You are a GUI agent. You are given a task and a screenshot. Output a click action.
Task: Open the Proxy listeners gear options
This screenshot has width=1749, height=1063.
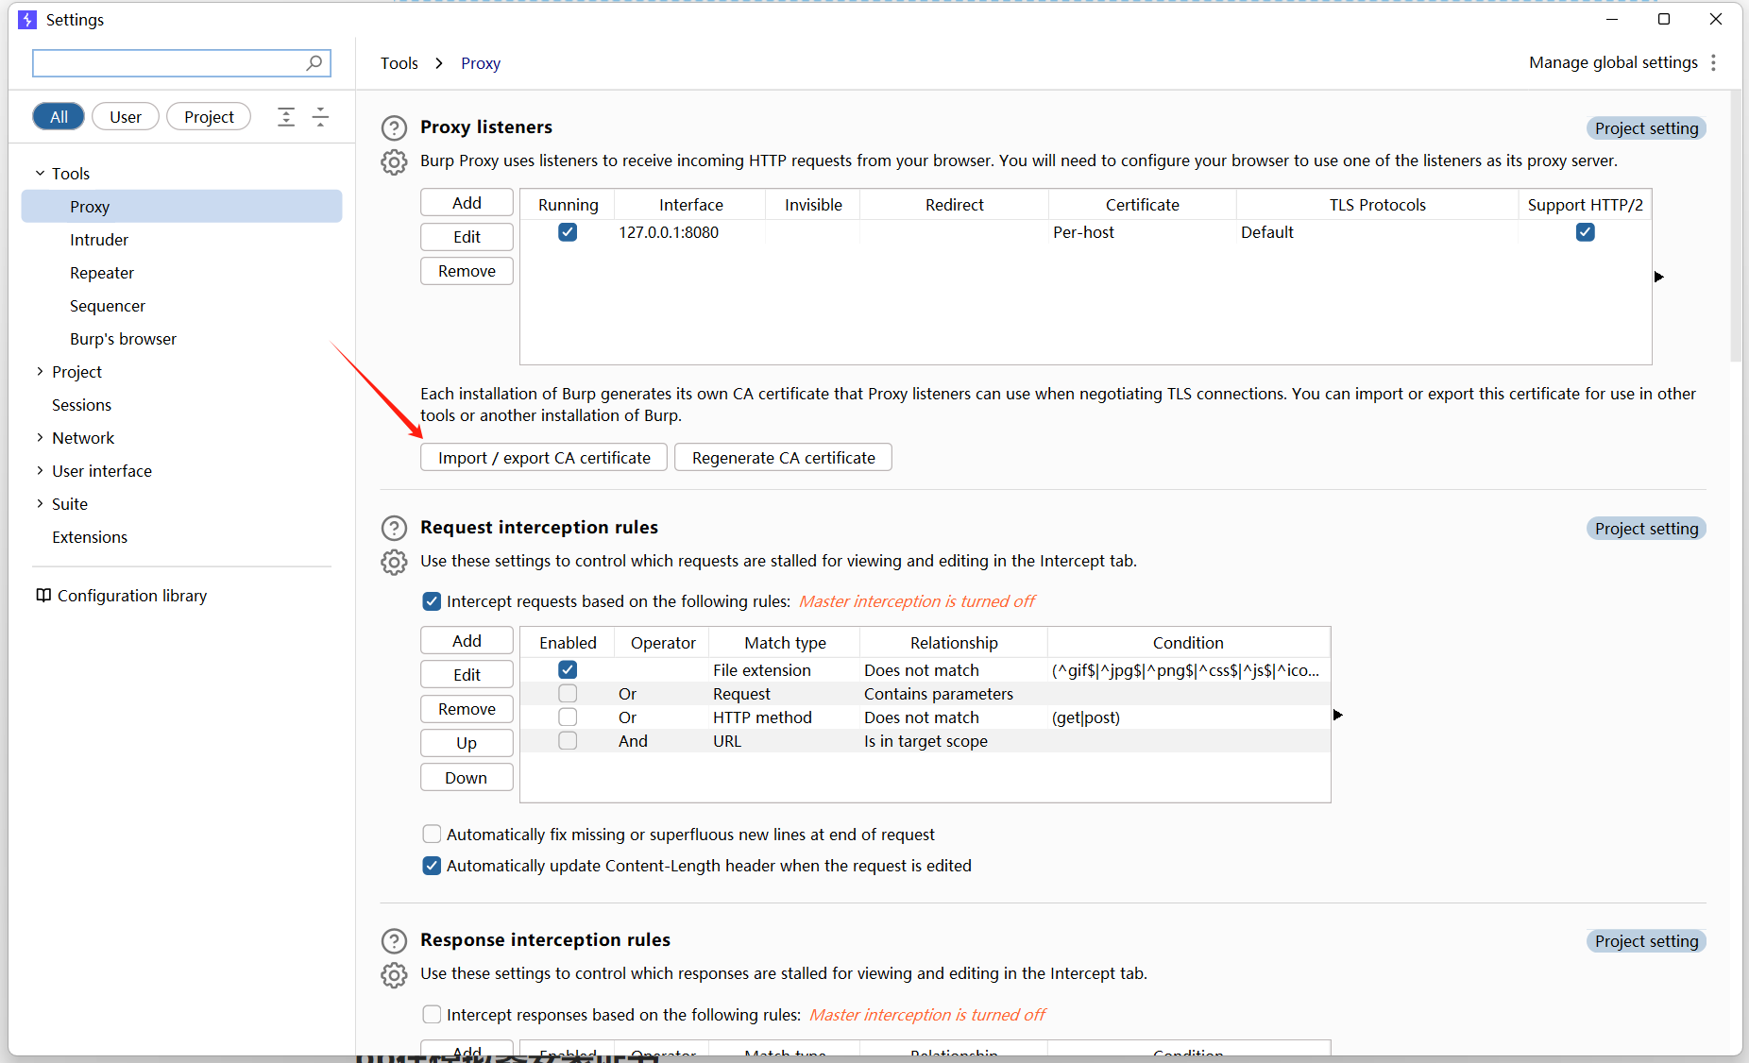point(394,161)
